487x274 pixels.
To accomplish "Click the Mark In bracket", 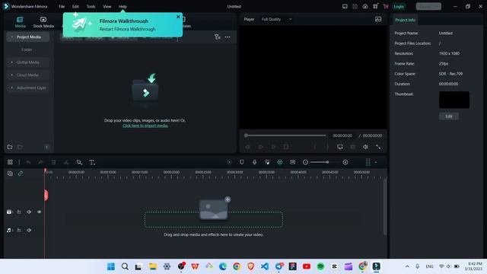I will (x=314, y=147).
